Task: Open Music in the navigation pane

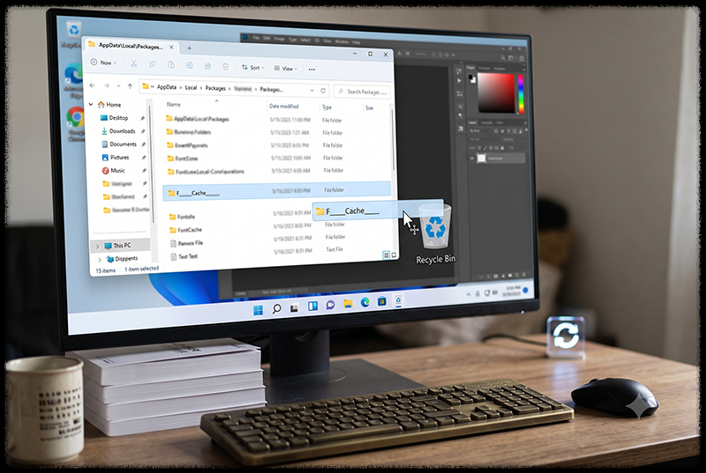Action: [x=114, y=170]
